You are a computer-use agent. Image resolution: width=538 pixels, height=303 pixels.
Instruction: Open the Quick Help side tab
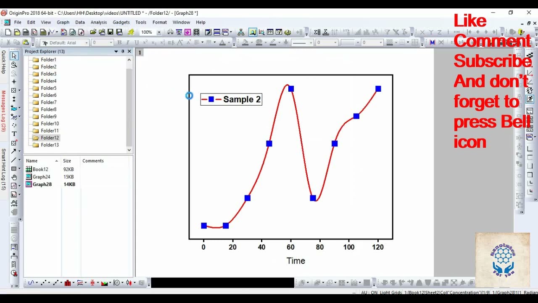pyautogui.click(x=3, y=62)
